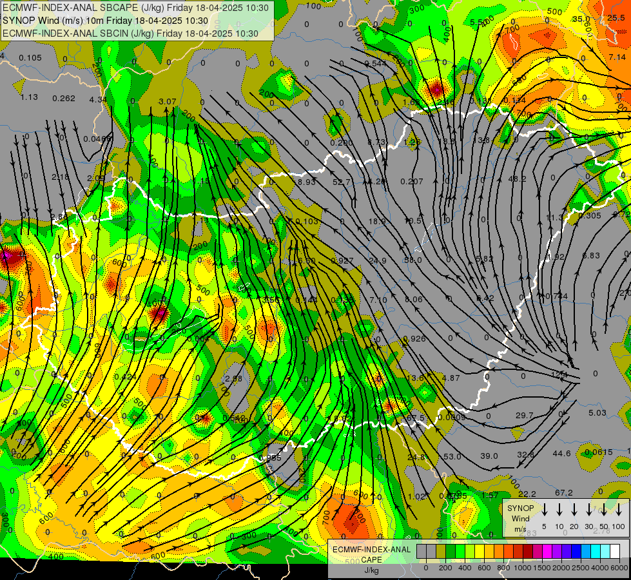Click the 0.424 value on the map
This screenshot has width=631, height=580.
coord(125,377)
